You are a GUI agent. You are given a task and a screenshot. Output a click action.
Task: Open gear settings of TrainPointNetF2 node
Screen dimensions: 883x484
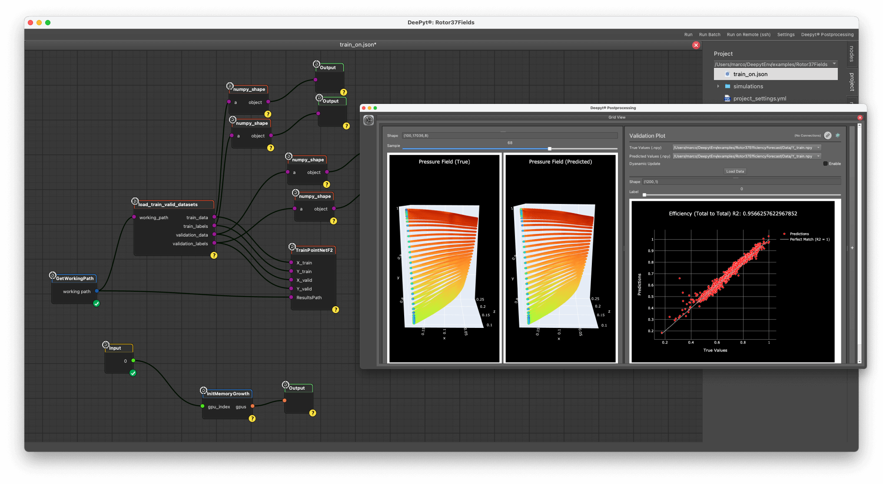tap(292, 247)
